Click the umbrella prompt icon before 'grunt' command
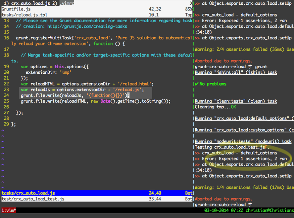 point(250,67)
